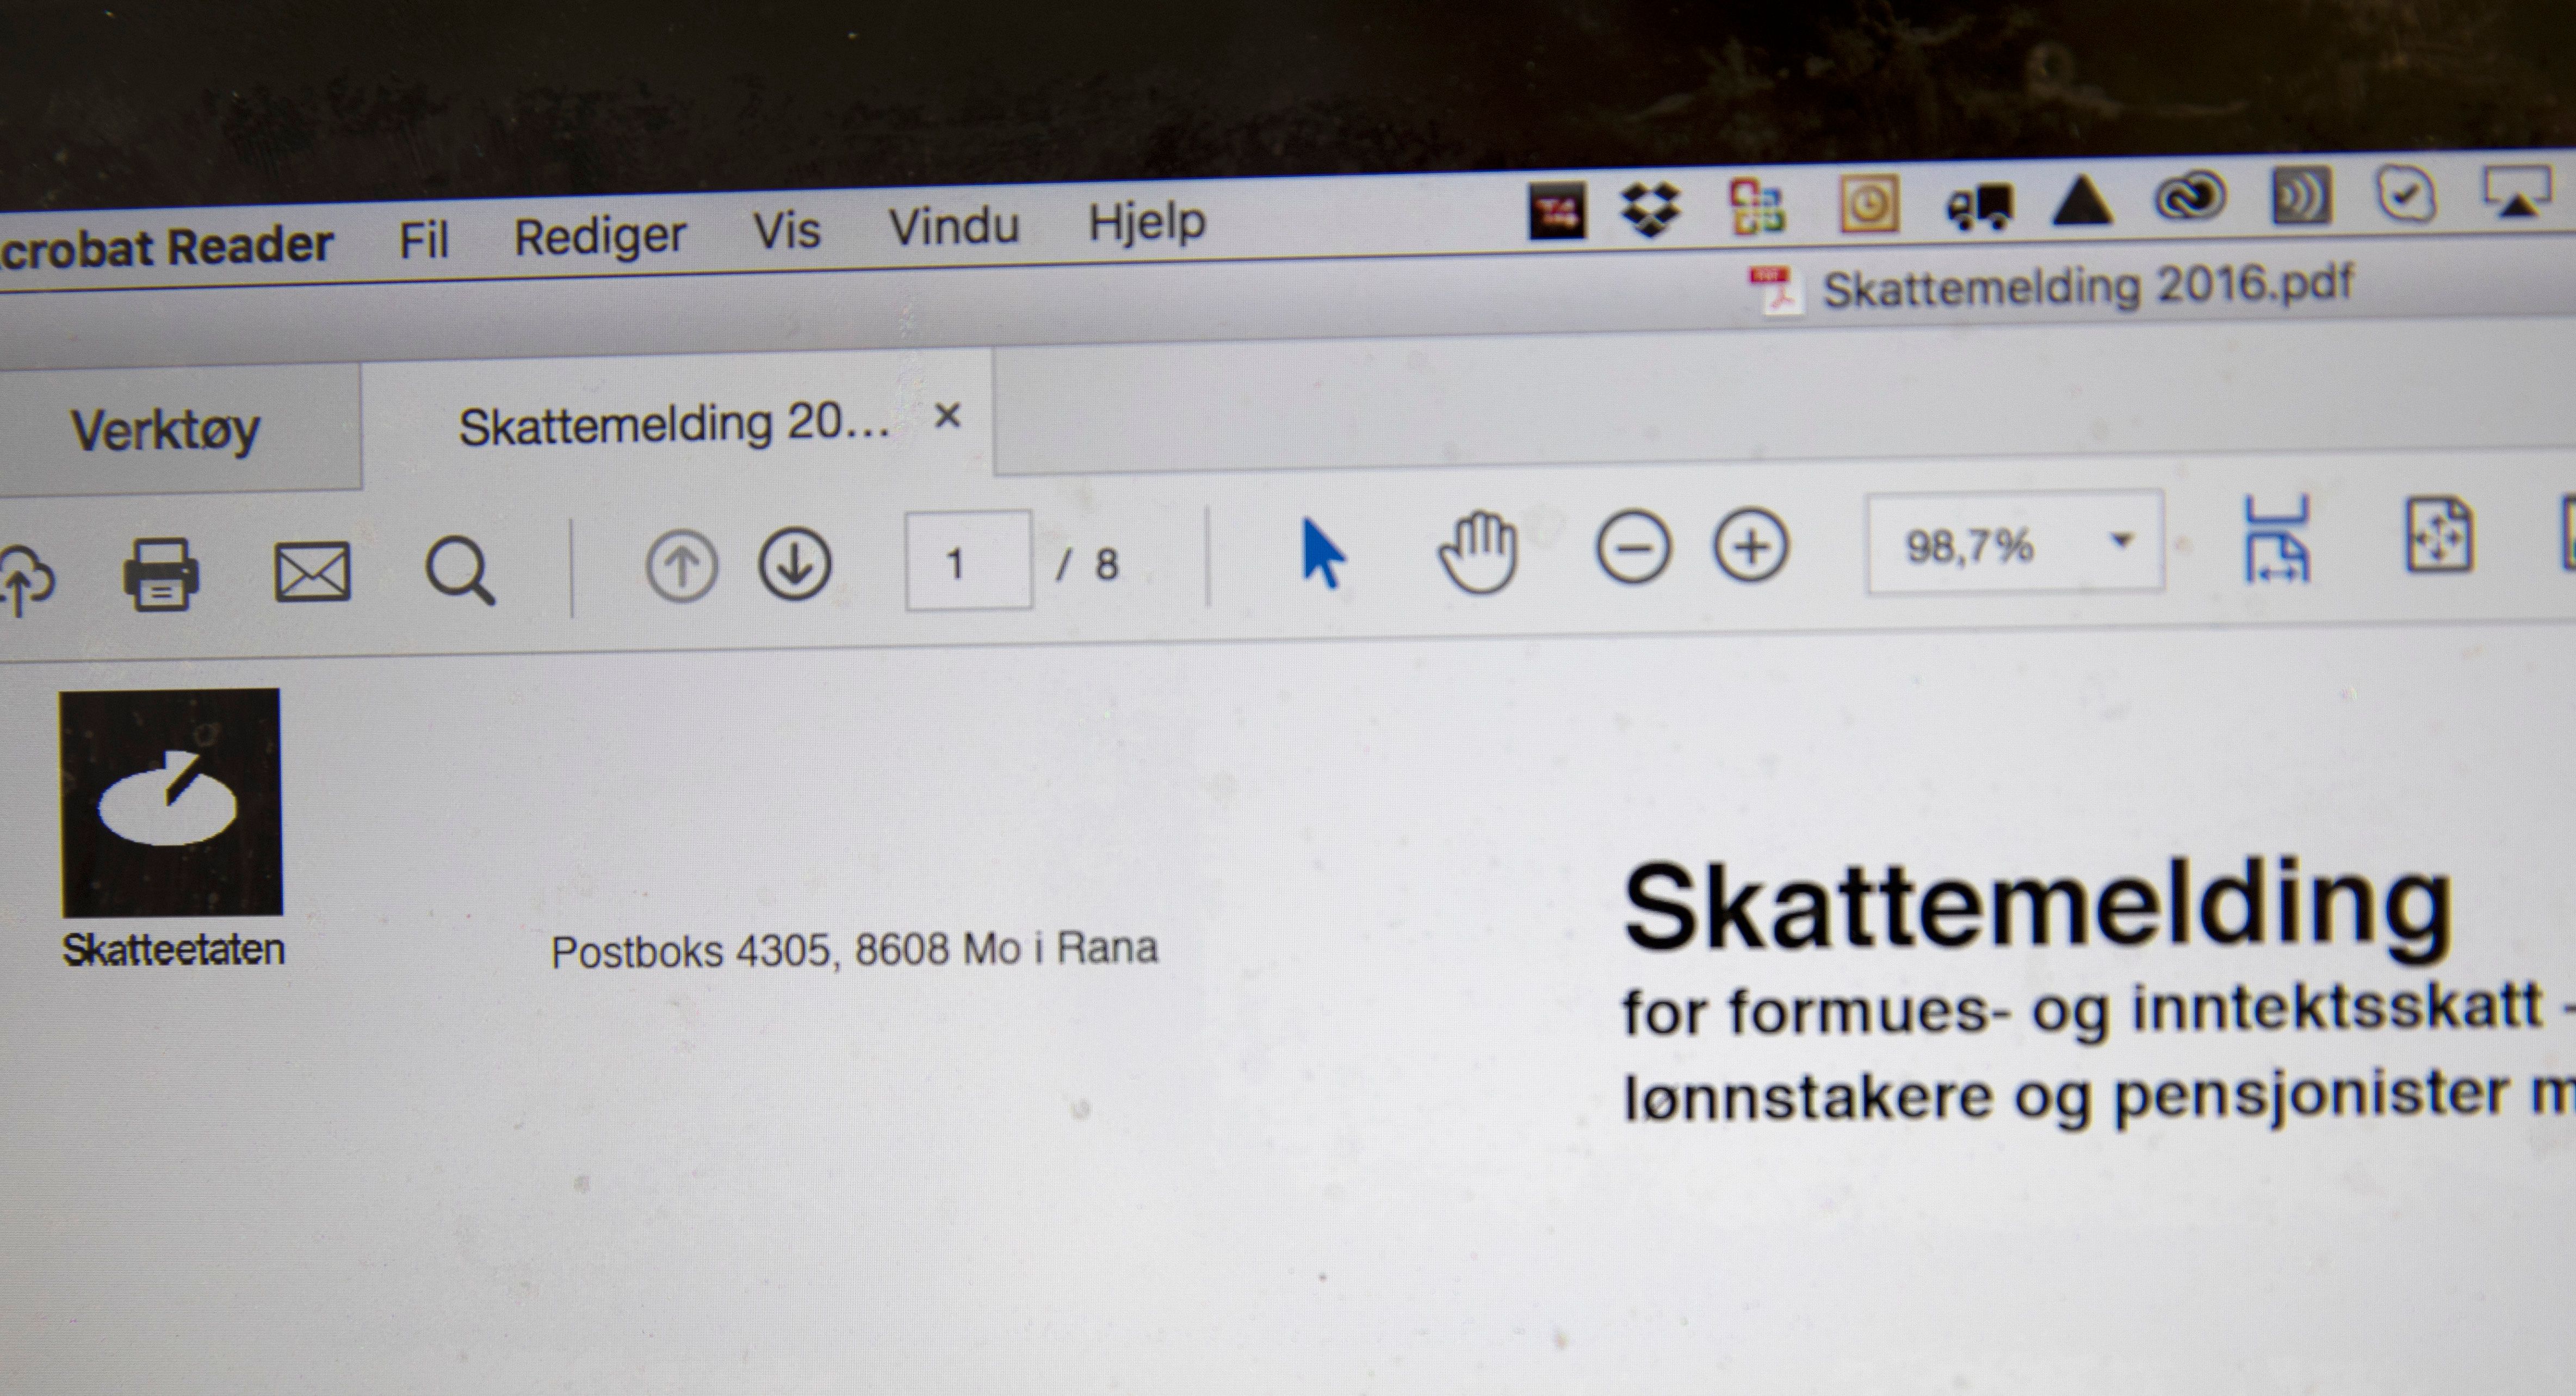This screenshot has height=1396, width=2576.
Task: Click the page number field
Action: click(967, 562)
